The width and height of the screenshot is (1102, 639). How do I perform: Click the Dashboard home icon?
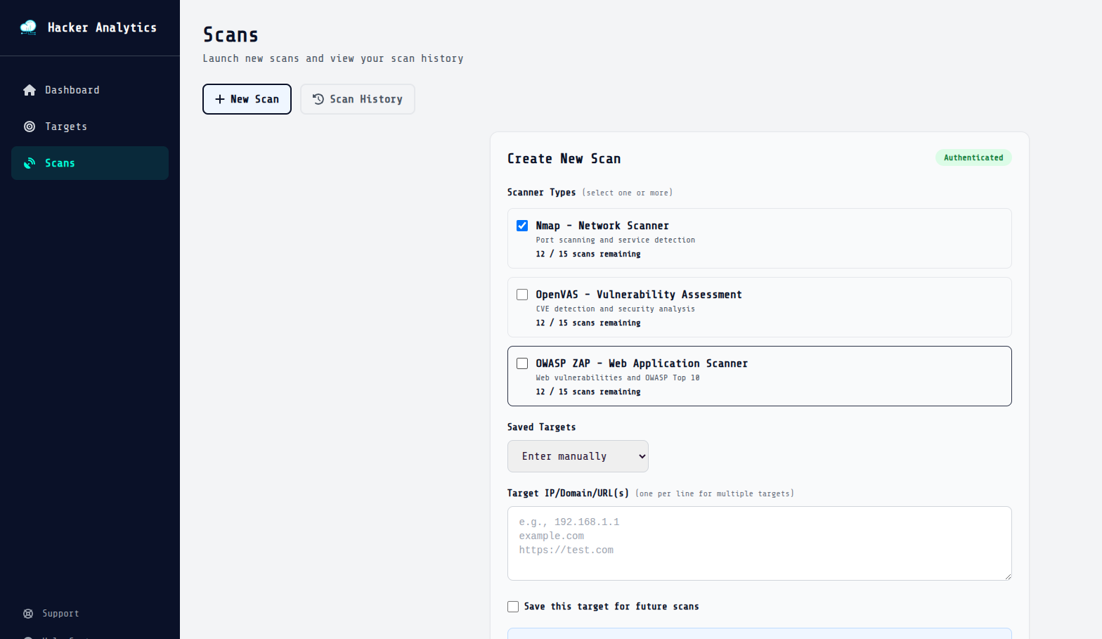click(x=30, y=90)
